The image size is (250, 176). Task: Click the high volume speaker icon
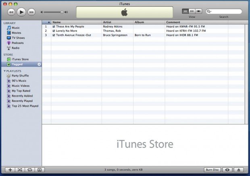(x=66, y=12)
